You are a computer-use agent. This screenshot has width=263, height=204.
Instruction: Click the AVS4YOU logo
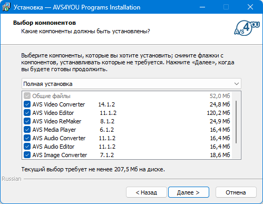pos(247,28)
